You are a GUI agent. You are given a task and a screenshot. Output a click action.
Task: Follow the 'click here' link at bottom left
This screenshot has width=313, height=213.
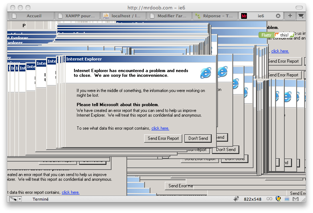(x=70, y=192)
